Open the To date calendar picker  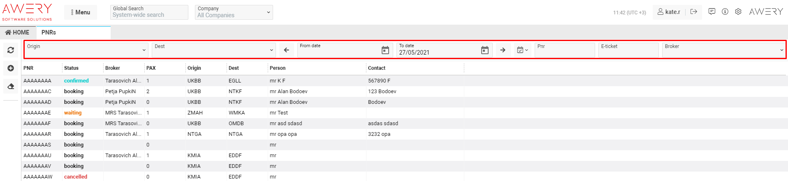pyautogui.click(x=484, y=50)
